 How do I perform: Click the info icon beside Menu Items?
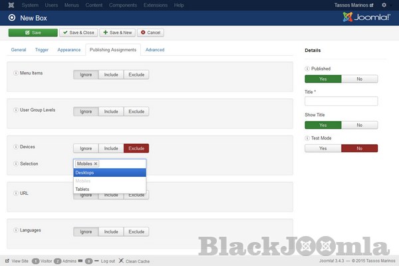point(16,73)
